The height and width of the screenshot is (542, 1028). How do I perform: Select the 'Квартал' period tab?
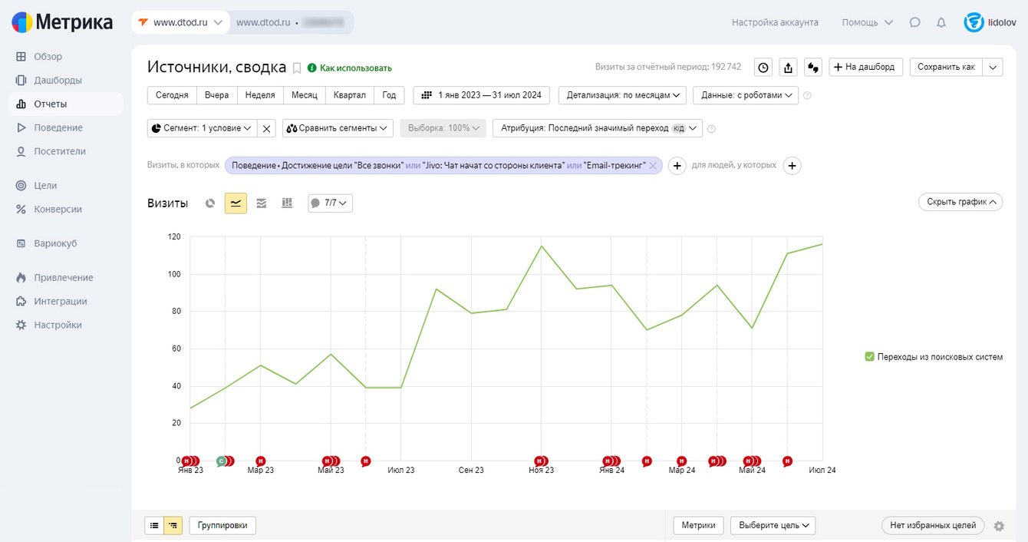[x=349, y=95]
